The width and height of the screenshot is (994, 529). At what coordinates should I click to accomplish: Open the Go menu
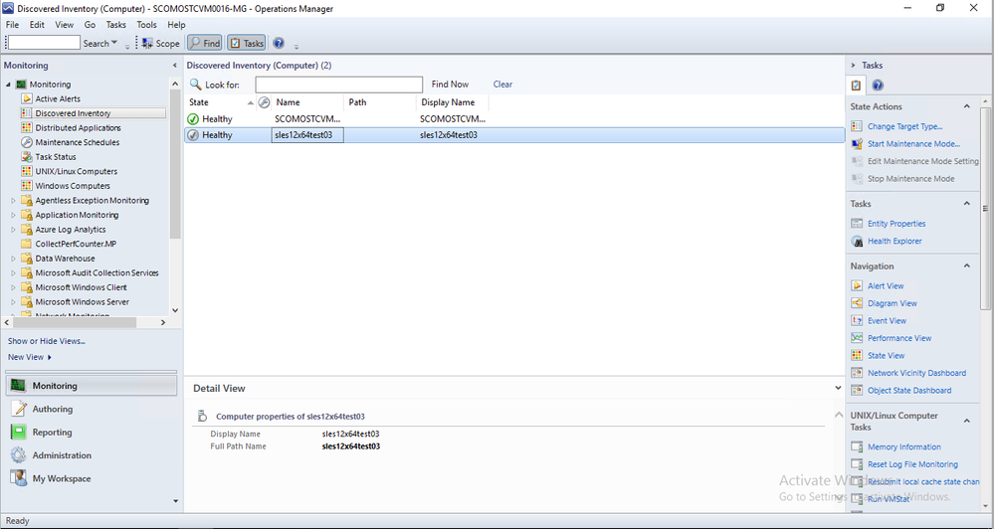click(90, 25)
